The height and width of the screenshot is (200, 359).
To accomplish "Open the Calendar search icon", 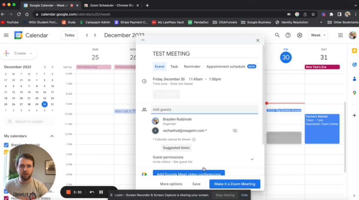I will 277,35.
